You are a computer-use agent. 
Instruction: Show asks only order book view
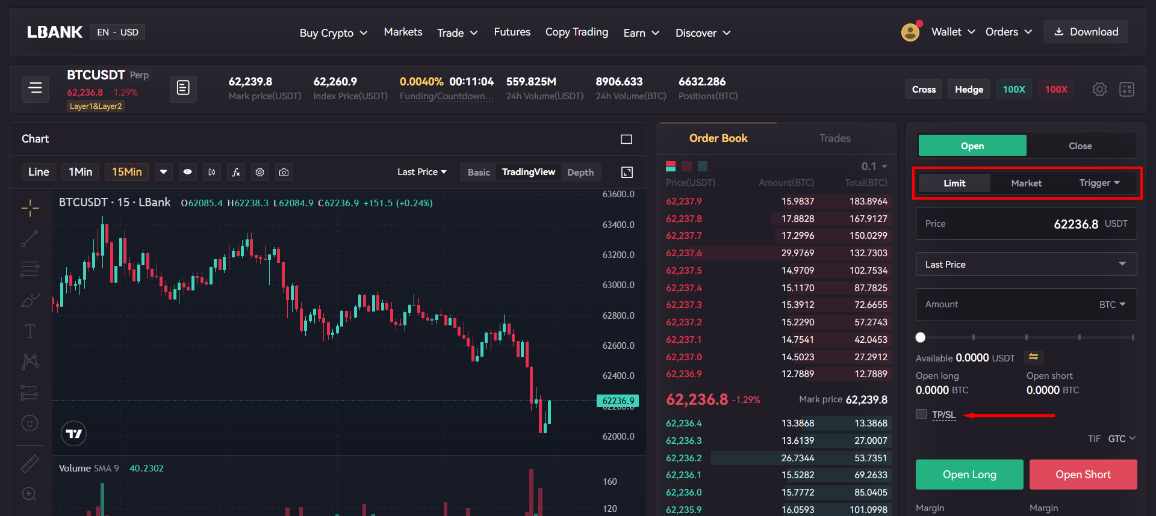[686, 167]
